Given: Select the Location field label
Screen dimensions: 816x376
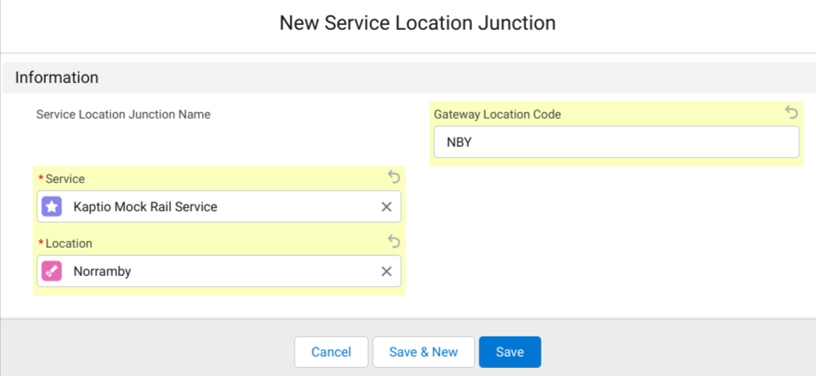Looking at the screenshot, I should coord(69,243).
